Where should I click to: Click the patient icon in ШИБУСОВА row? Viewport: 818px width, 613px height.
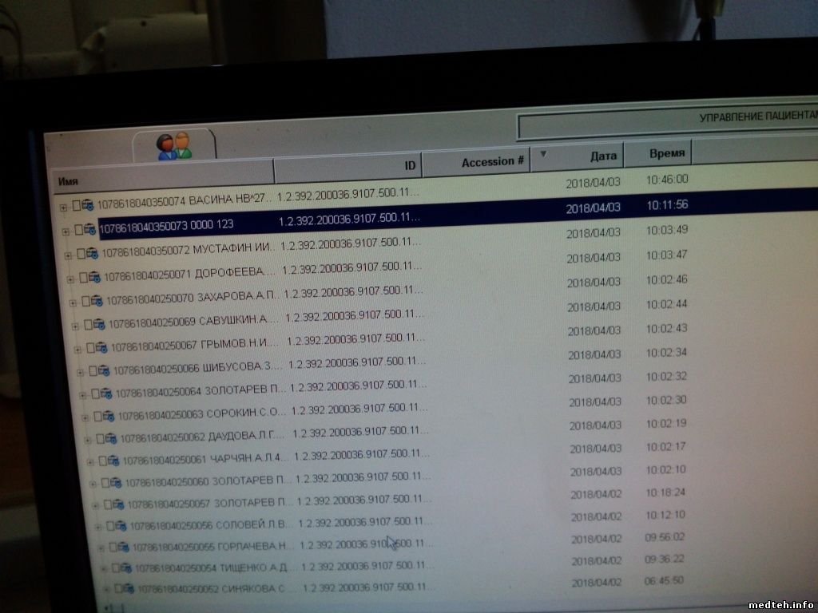pos(104,370)
